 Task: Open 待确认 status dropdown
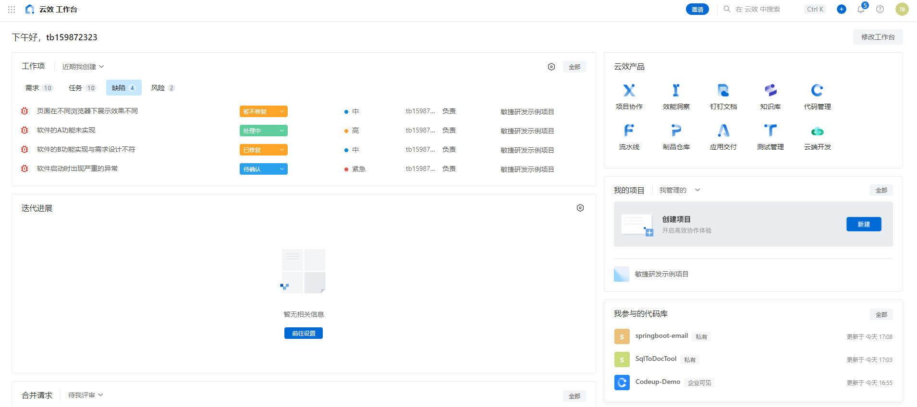point(263,169)
